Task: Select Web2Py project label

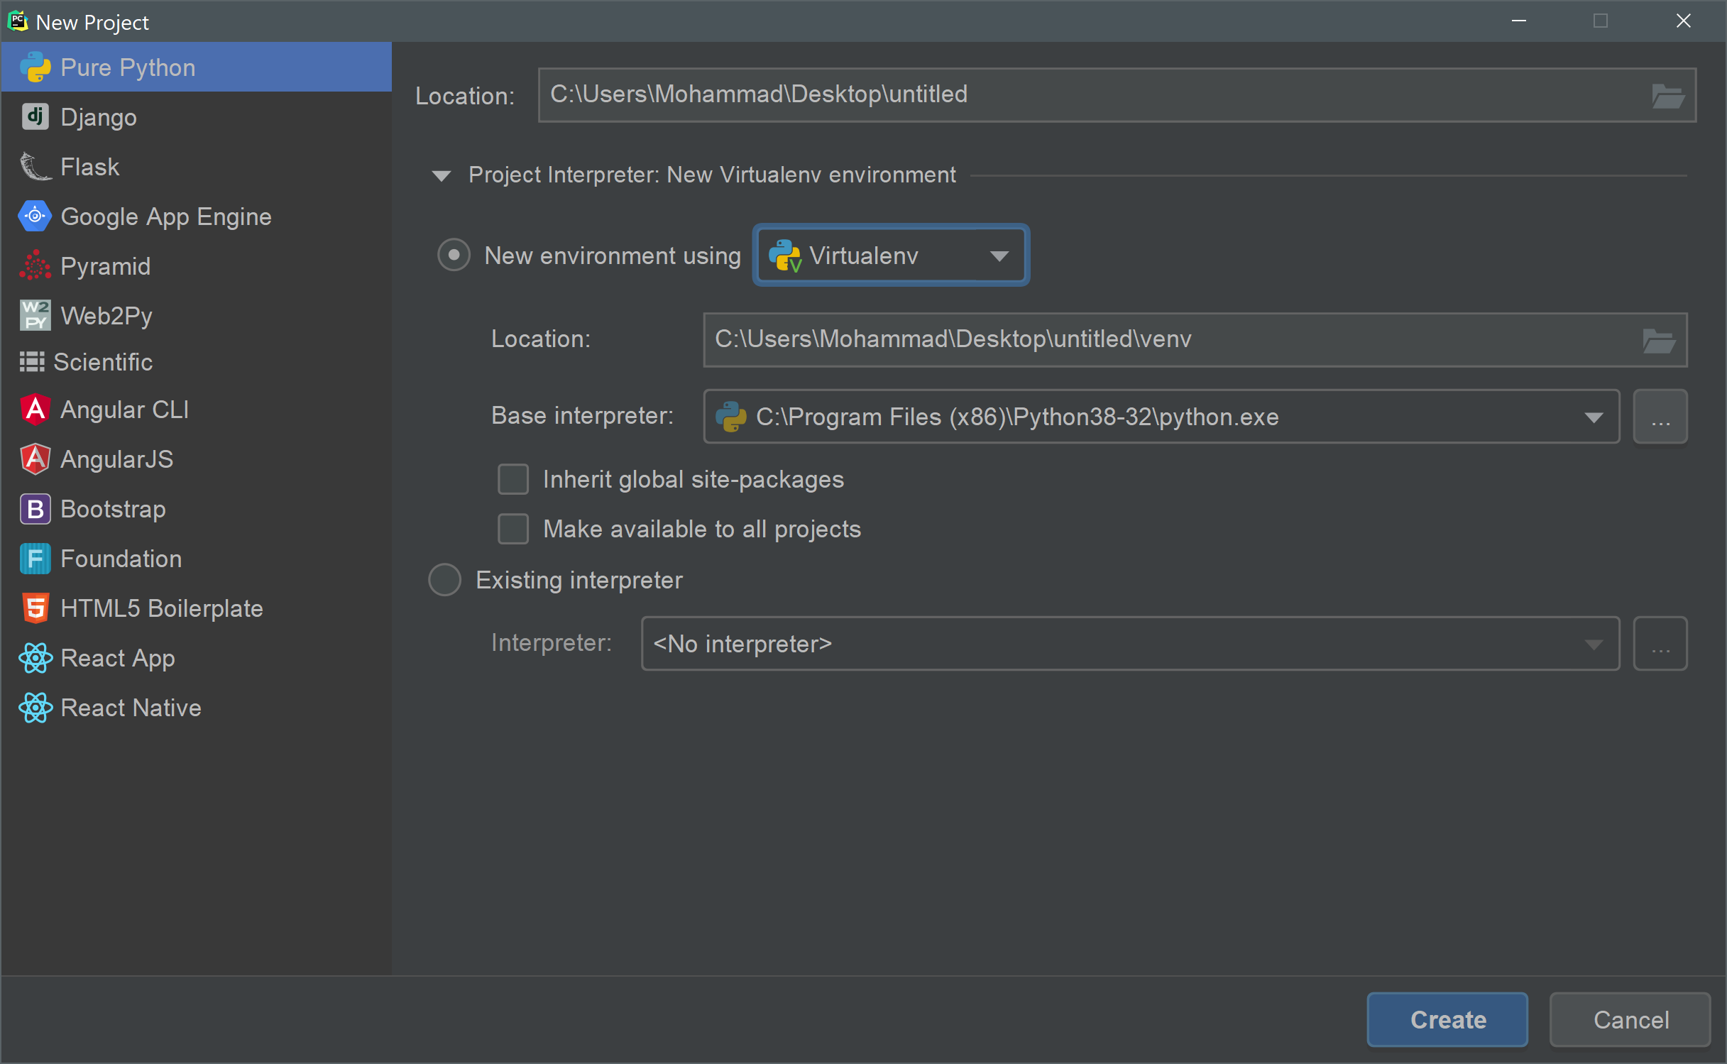Action: [x=106, y=316]
